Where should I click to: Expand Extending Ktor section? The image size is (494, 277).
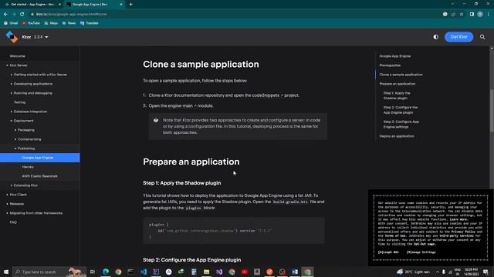click(12, 185)
